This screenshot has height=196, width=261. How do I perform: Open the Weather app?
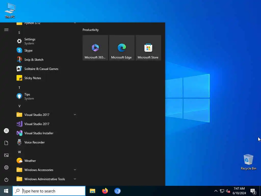click(x=47, y=161)
